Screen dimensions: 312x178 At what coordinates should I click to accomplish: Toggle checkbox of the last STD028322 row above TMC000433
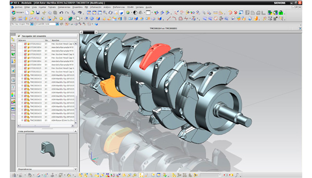pos(25,71)
